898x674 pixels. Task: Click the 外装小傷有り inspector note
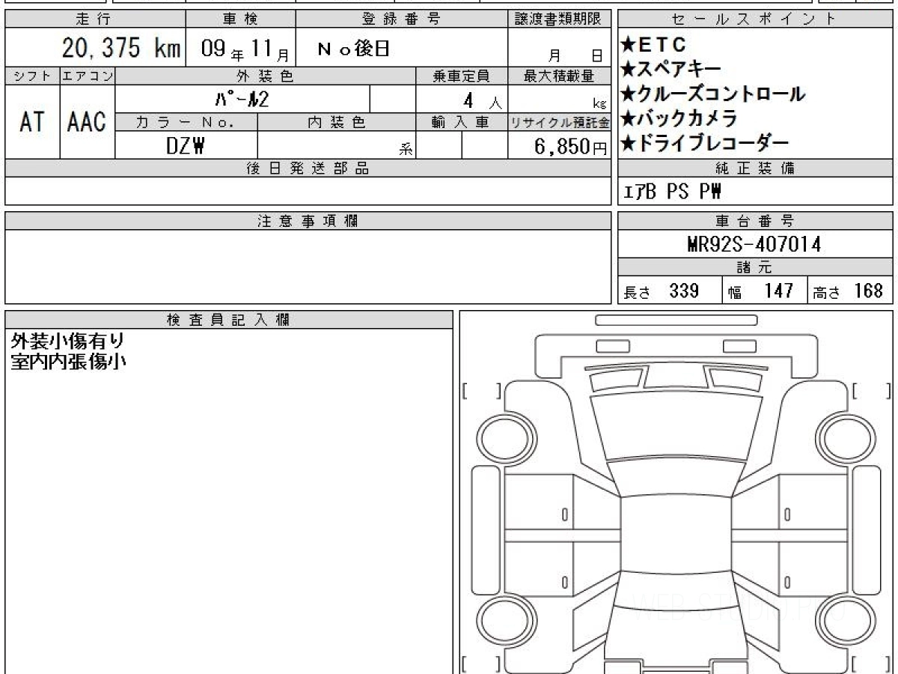click(x=67, y=341)
